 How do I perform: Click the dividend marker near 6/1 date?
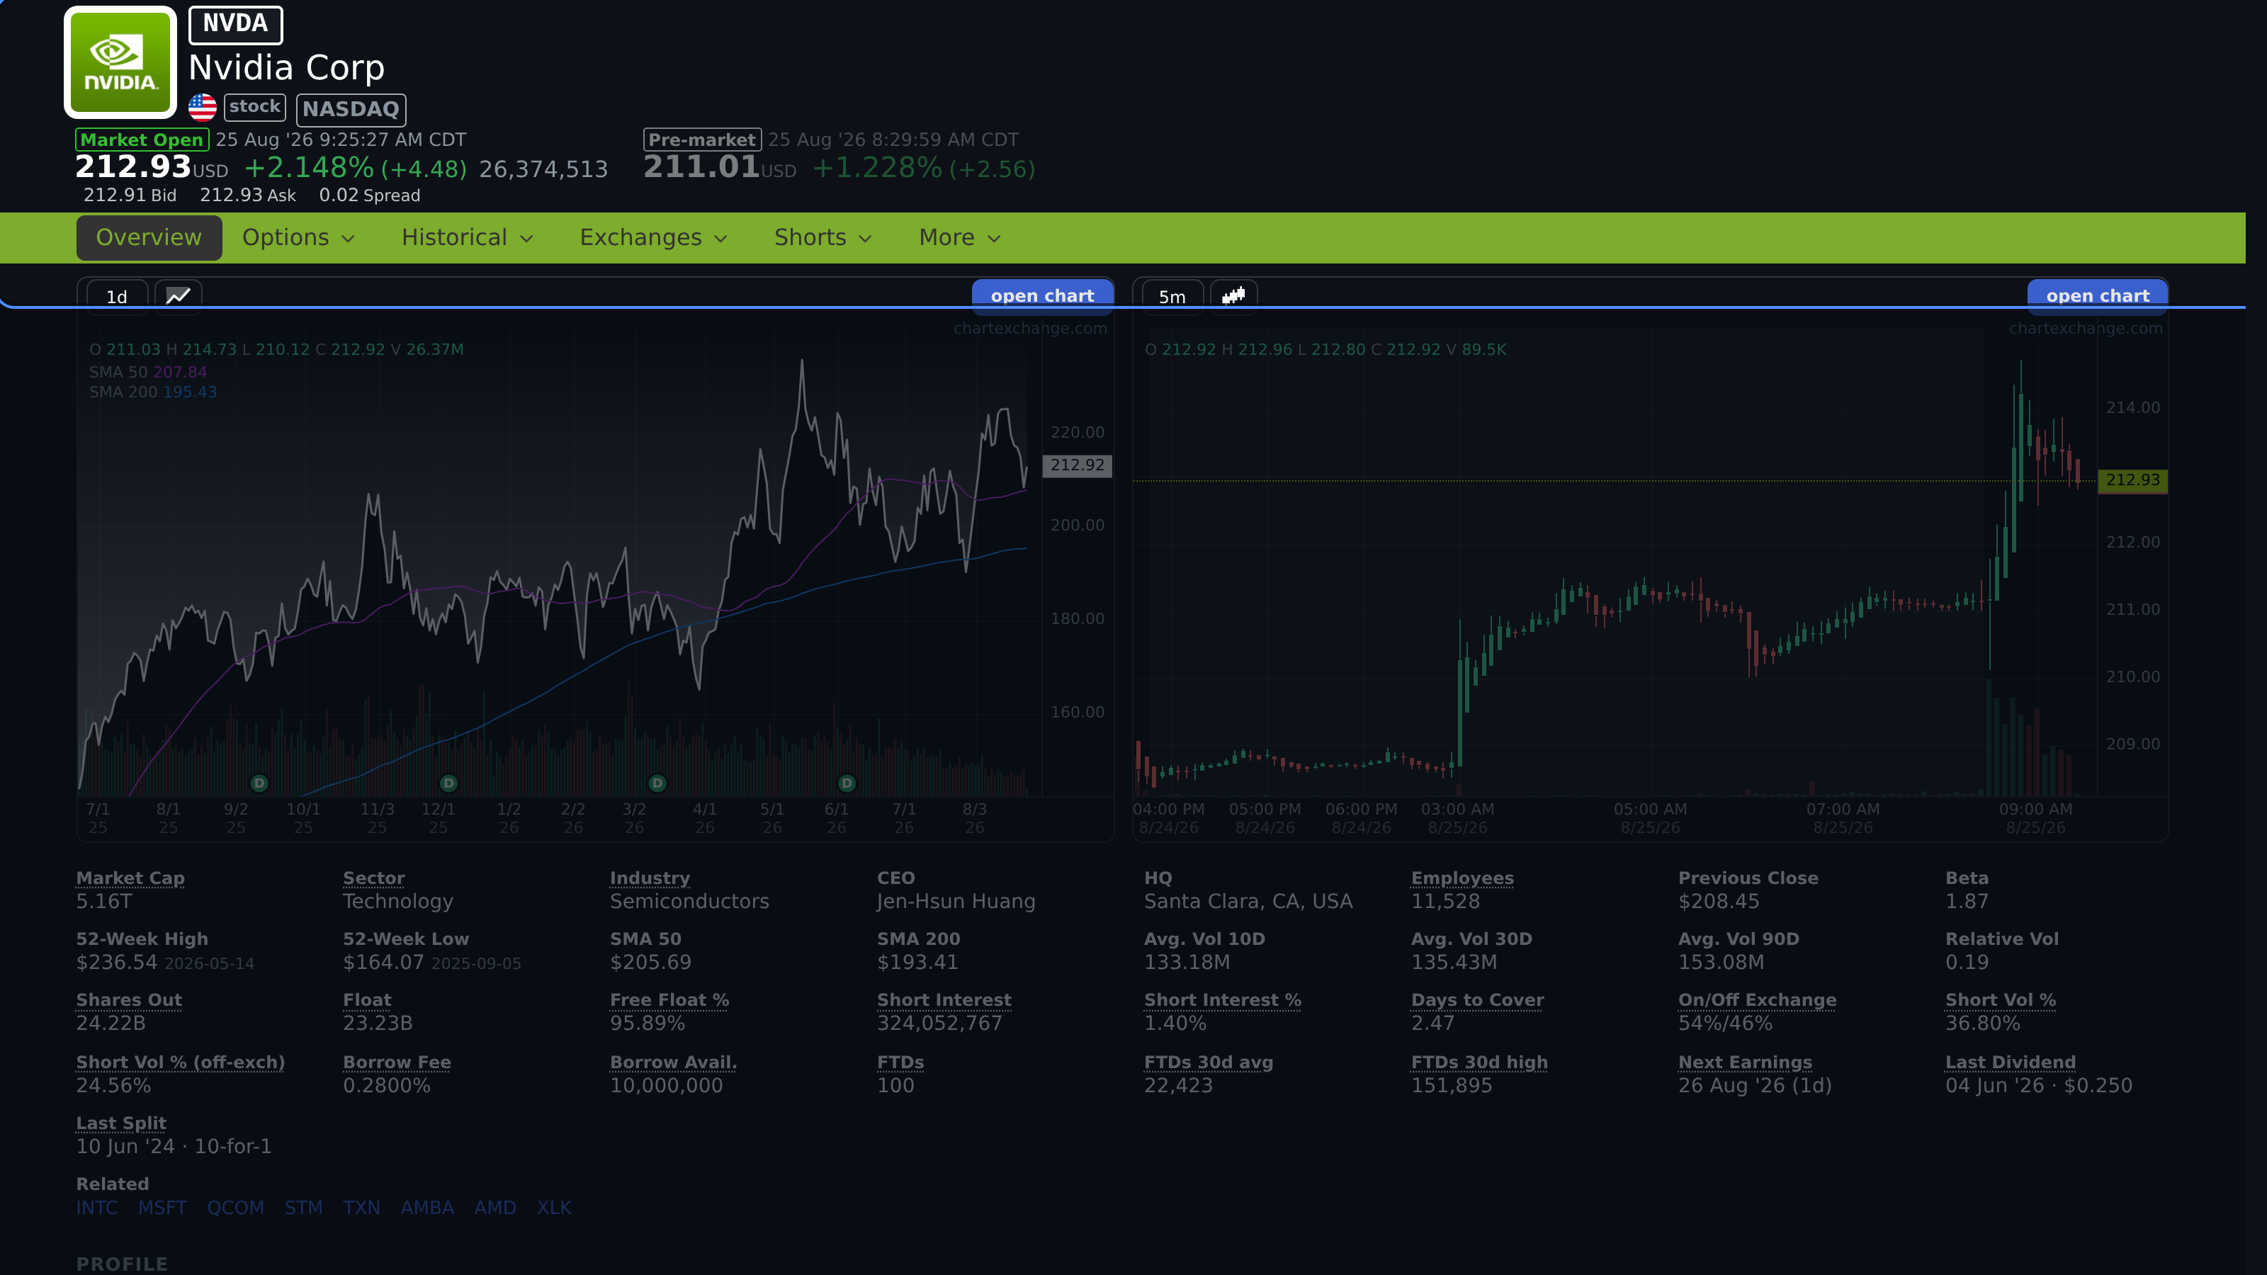(x=847, y=782)
